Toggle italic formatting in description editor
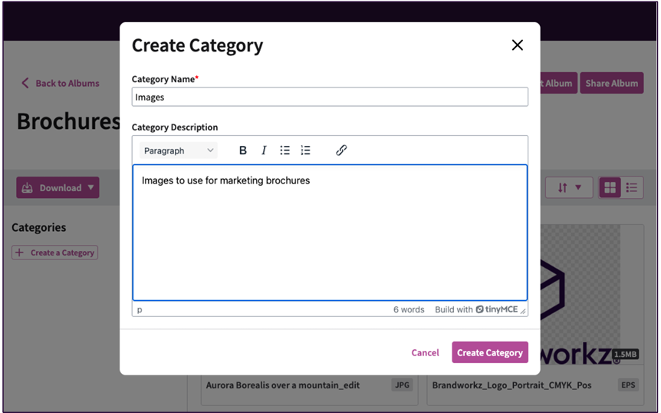Screen dimensions: 661x413 tap(264, 150)
